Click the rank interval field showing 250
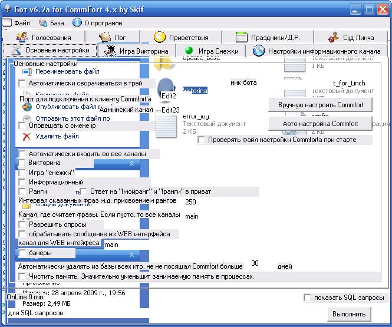The image size is (392, 327). tap(190, 202)
